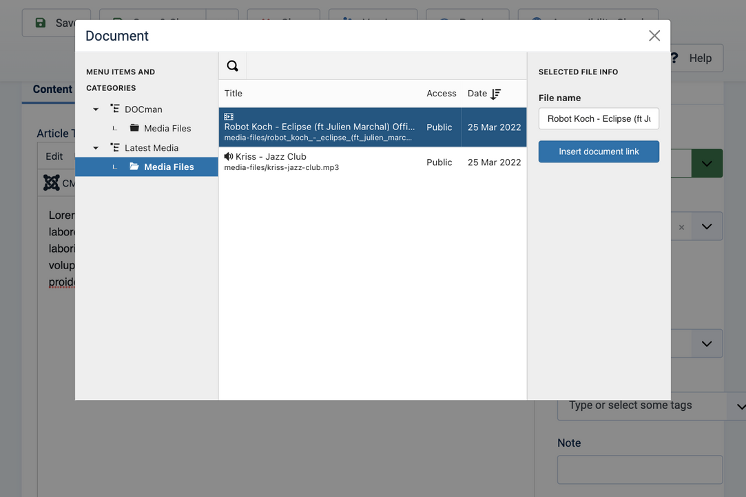Image resolution: width=746 pixels, height=497 pixels.
Task: Click the 25 Mar 2022 date of Kriss
Action: pos(494,162)
